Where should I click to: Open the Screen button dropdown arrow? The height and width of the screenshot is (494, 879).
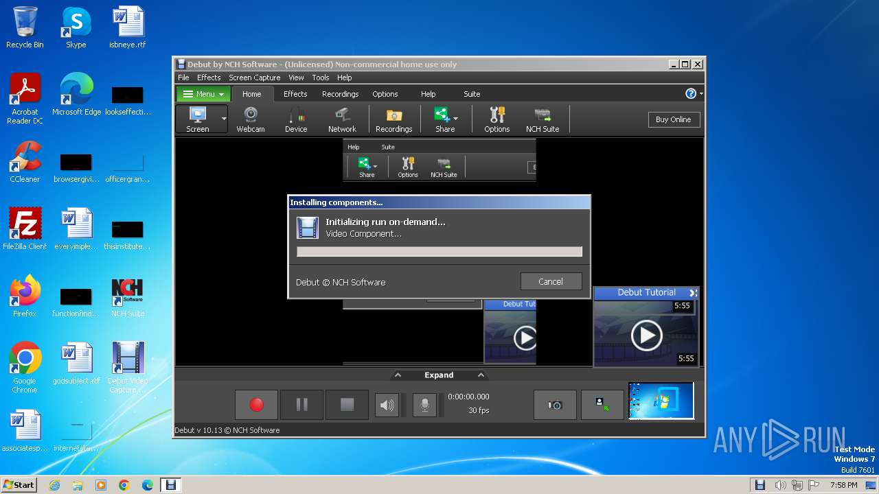pyautogui.click(x=224, y=119)
